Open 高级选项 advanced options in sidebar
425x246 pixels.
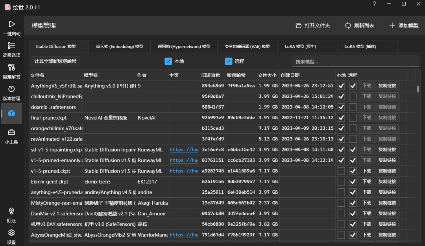pos(11,50)
